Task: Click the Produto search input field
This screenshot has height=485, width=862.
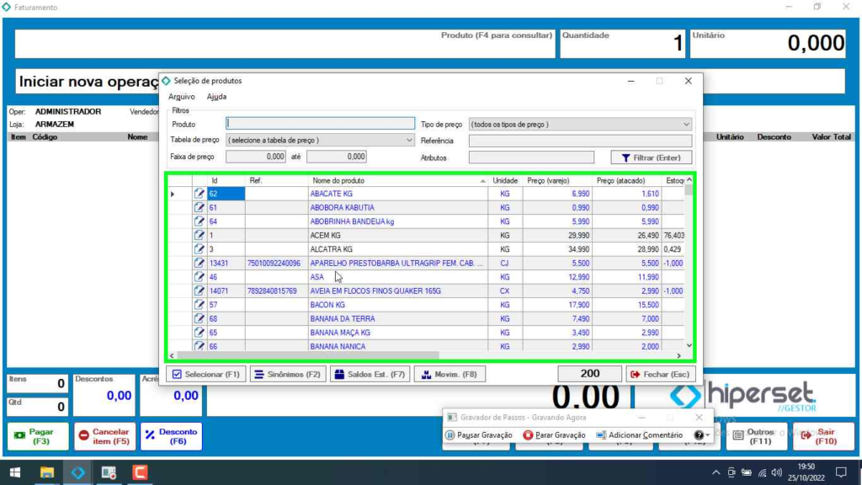Action: pos(320,125)
